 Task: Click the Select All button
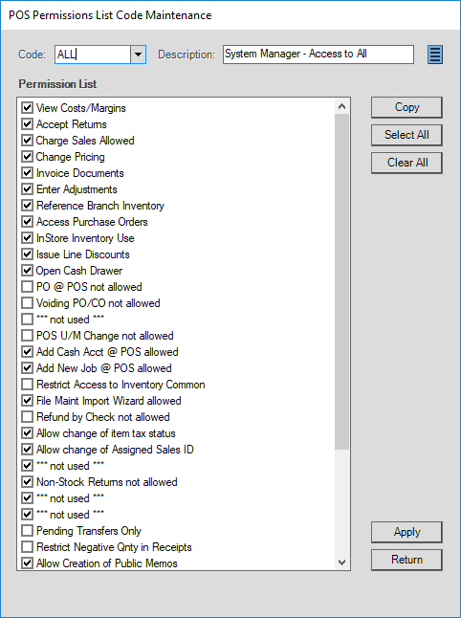pyautogui.click(x=406, y=135)
